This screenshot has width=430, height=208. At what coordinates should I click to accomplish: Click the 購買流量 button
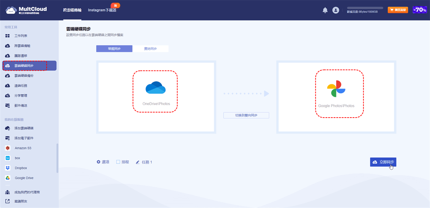[398, 10]
